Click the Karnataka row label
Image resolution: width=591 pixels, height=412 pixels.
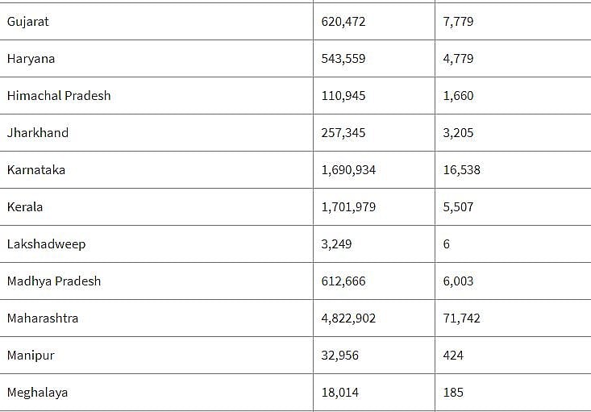tap(36, 170)
